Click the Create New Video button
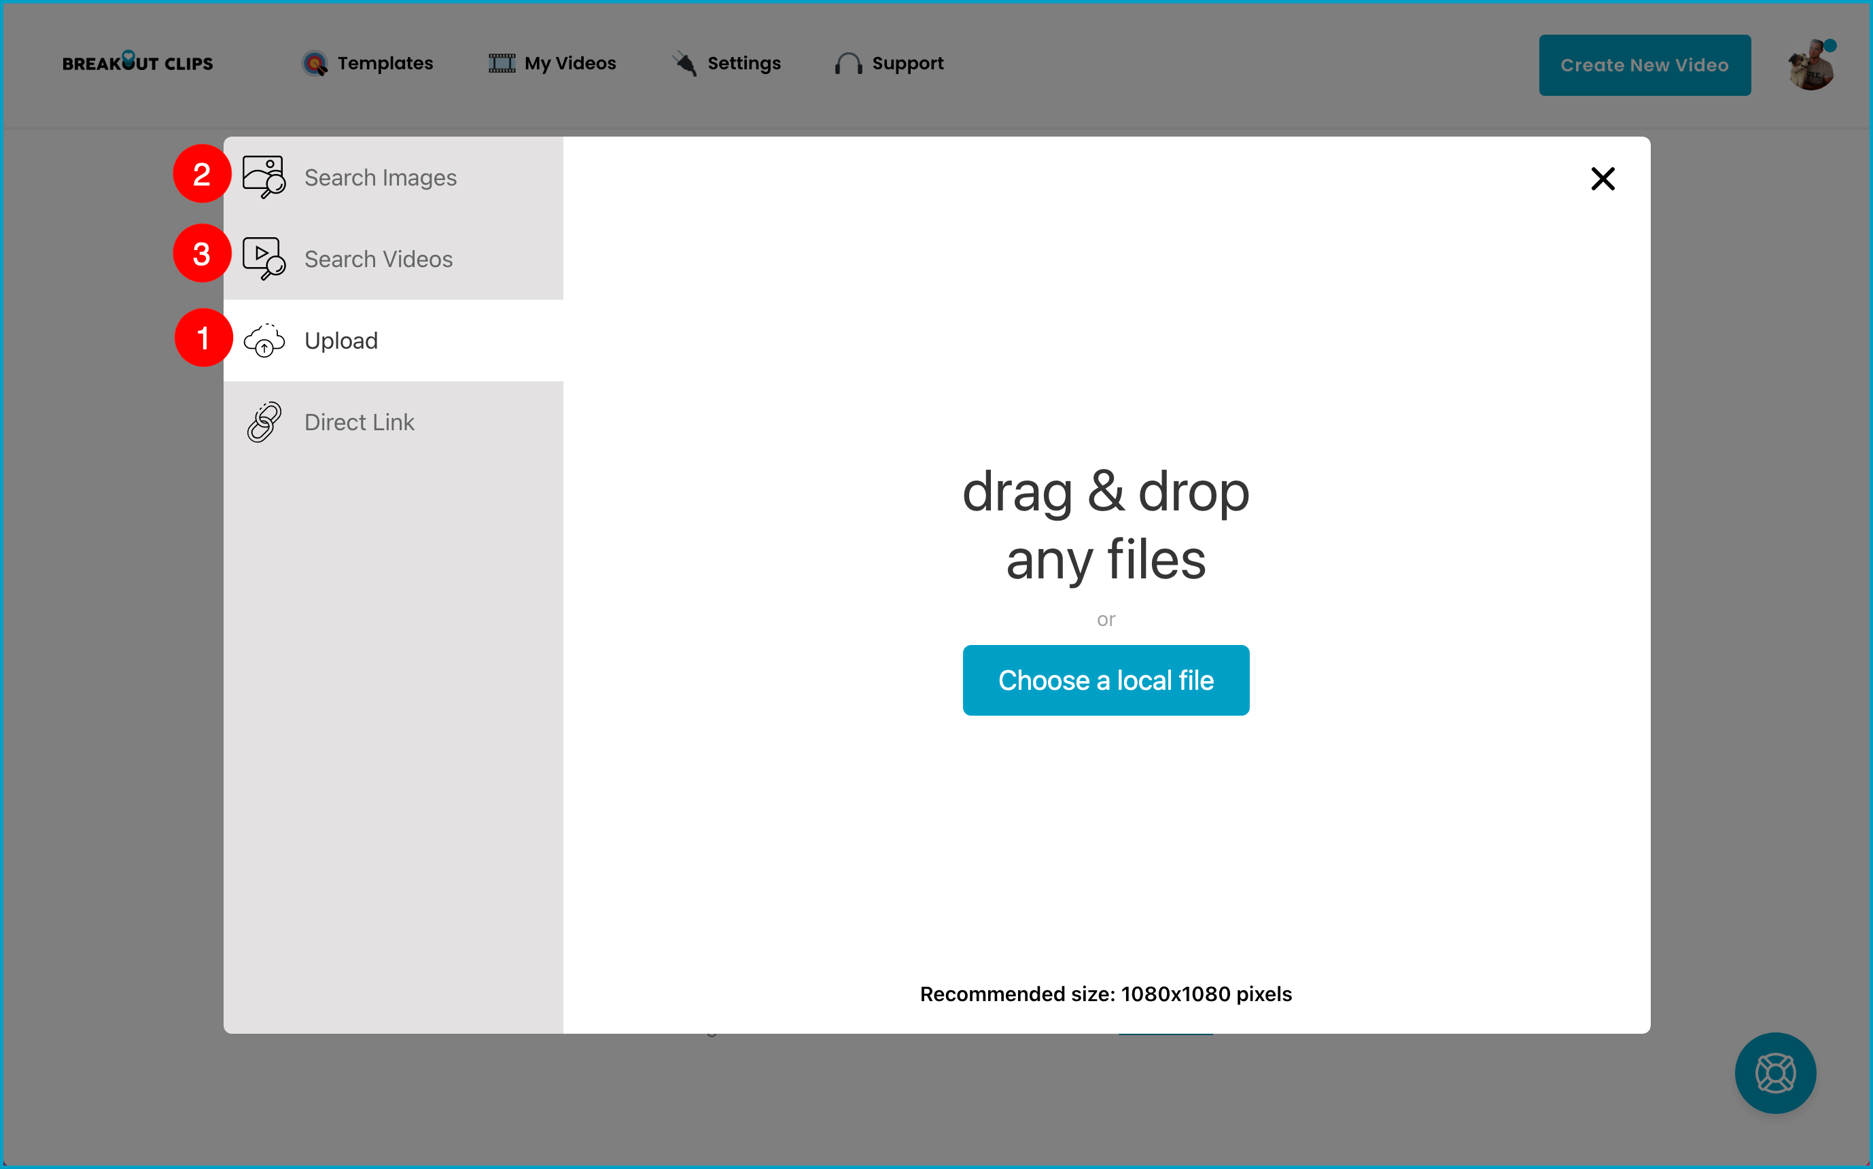Image resolution: width=1873 pixels, height=1169 pixels. (x=1644, y=65)
